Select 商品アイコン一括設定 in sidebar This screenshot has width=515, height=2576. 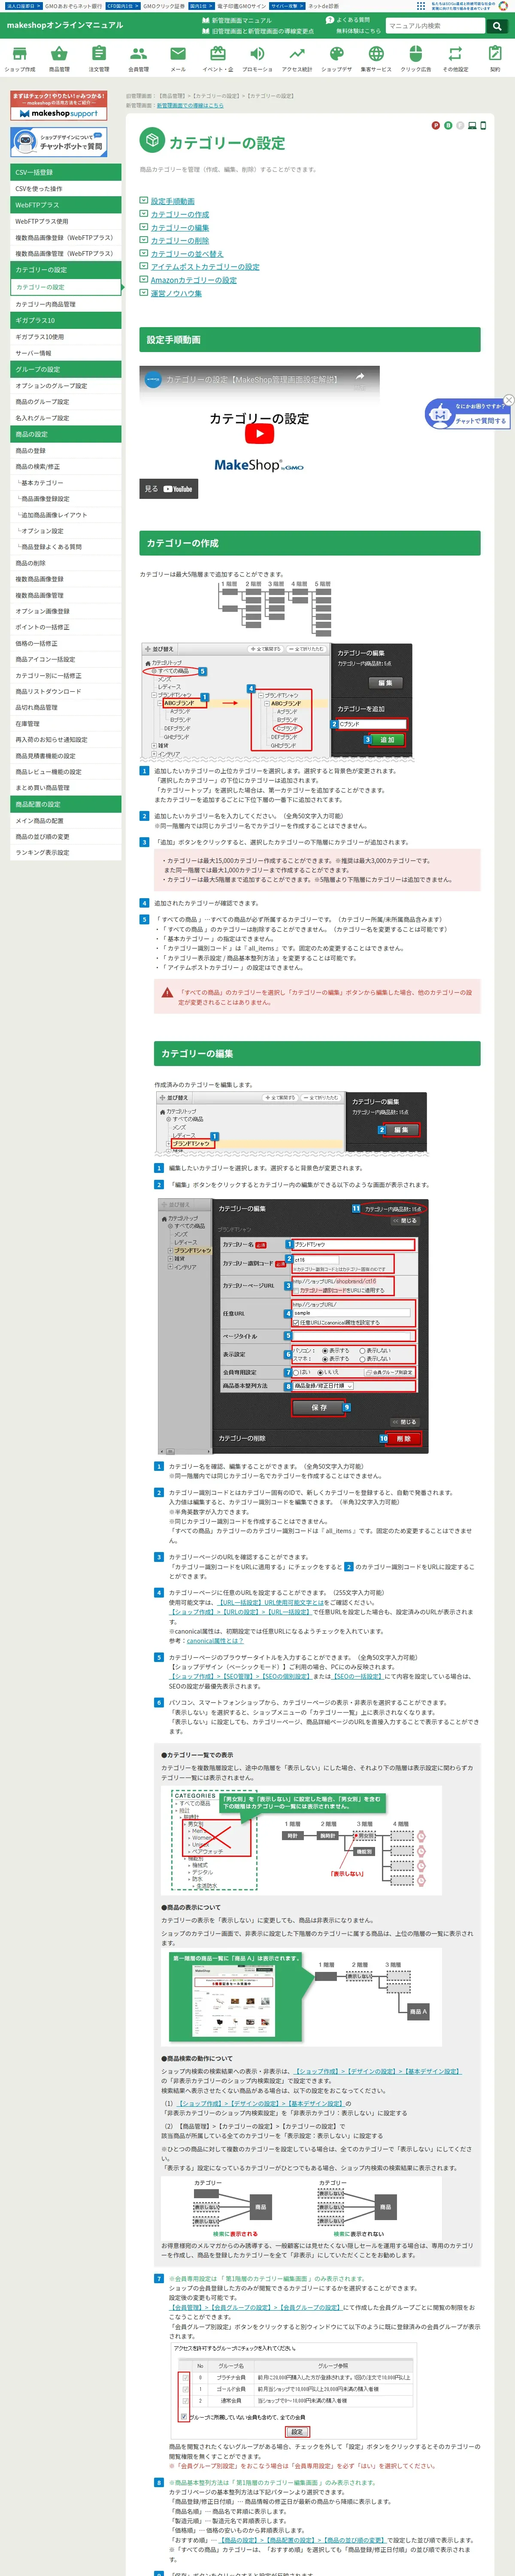click(66, 660)
